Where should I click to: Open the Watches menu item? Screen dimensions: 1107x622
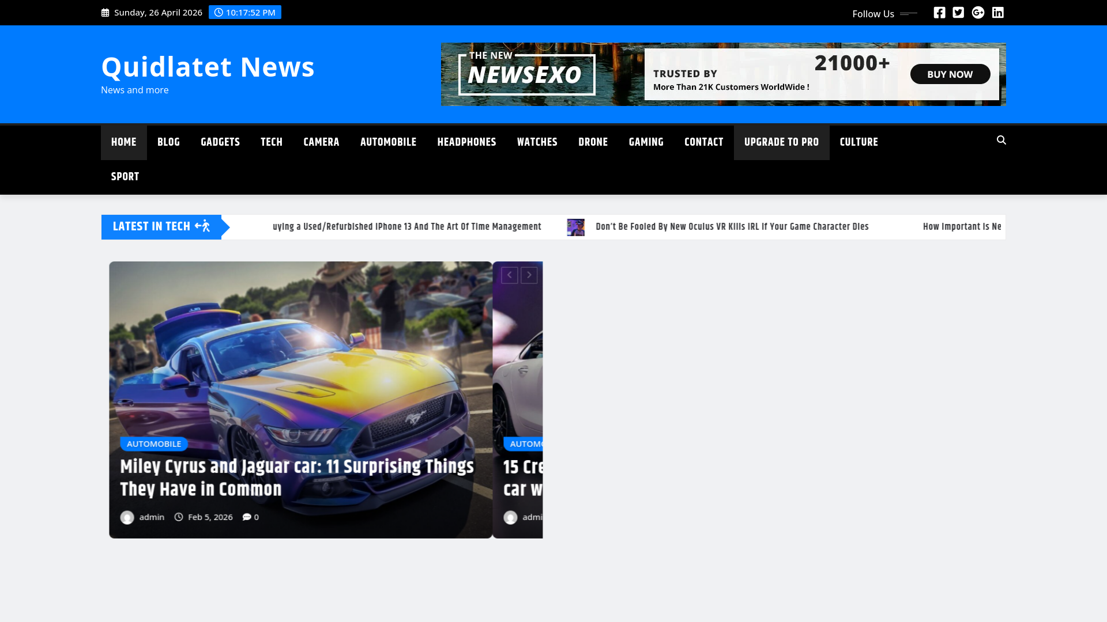(x=537, y=143)
